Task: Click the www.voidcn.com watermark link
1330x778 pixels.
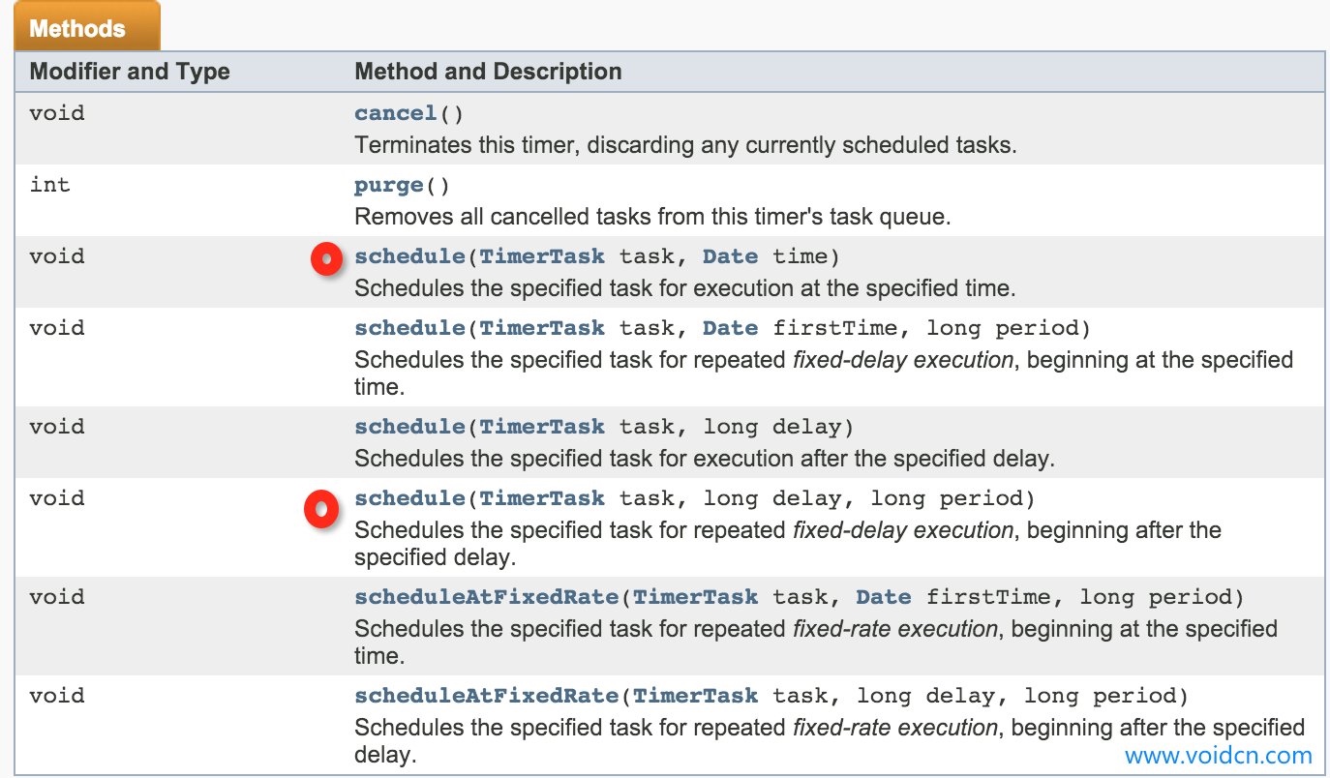Action: (1219, 756)
